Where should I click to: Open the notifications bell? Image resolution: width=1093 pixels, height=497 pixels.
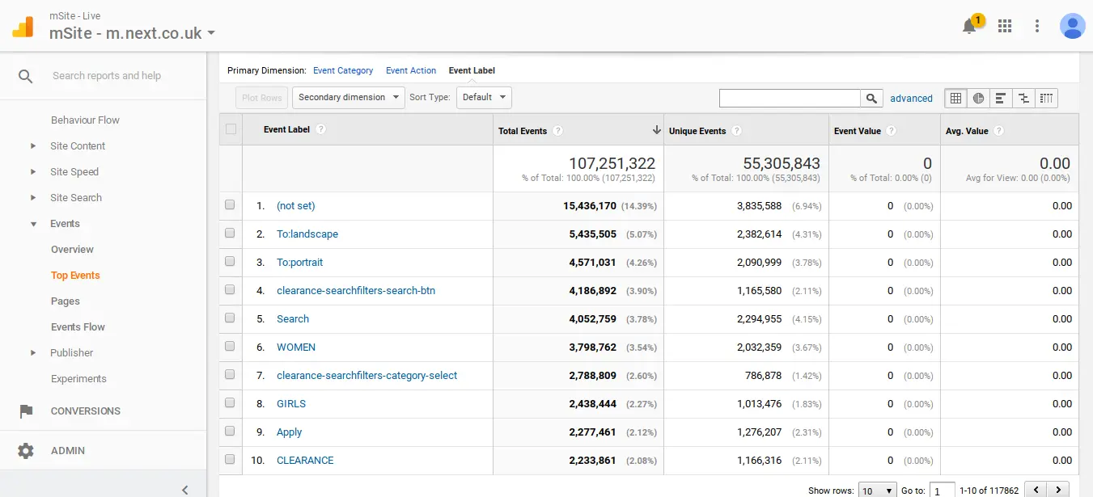[969, 26]
